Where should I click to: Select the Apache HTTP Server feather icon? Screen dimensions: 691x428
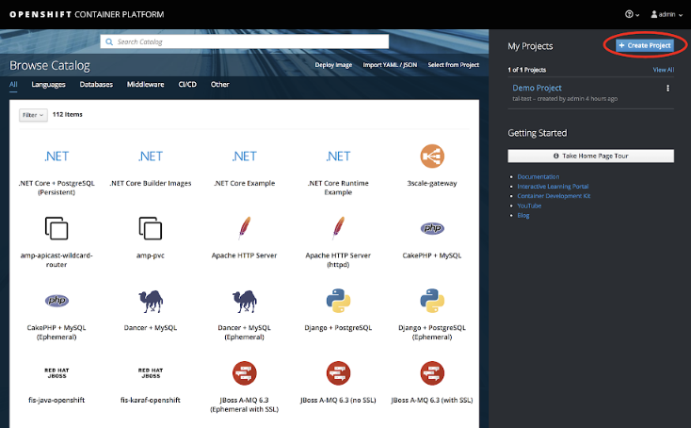point(244,228)
